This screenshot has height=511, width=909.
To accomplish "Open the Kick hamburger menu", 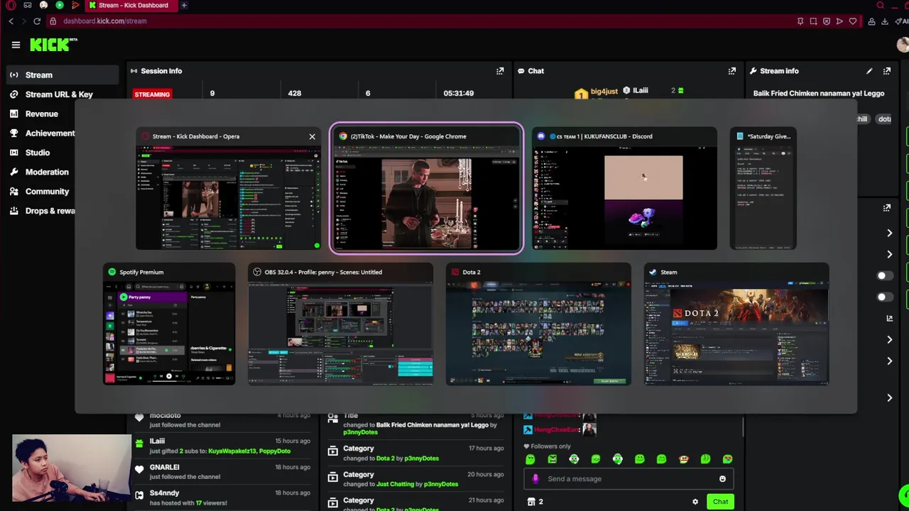I will coord(16,45).
